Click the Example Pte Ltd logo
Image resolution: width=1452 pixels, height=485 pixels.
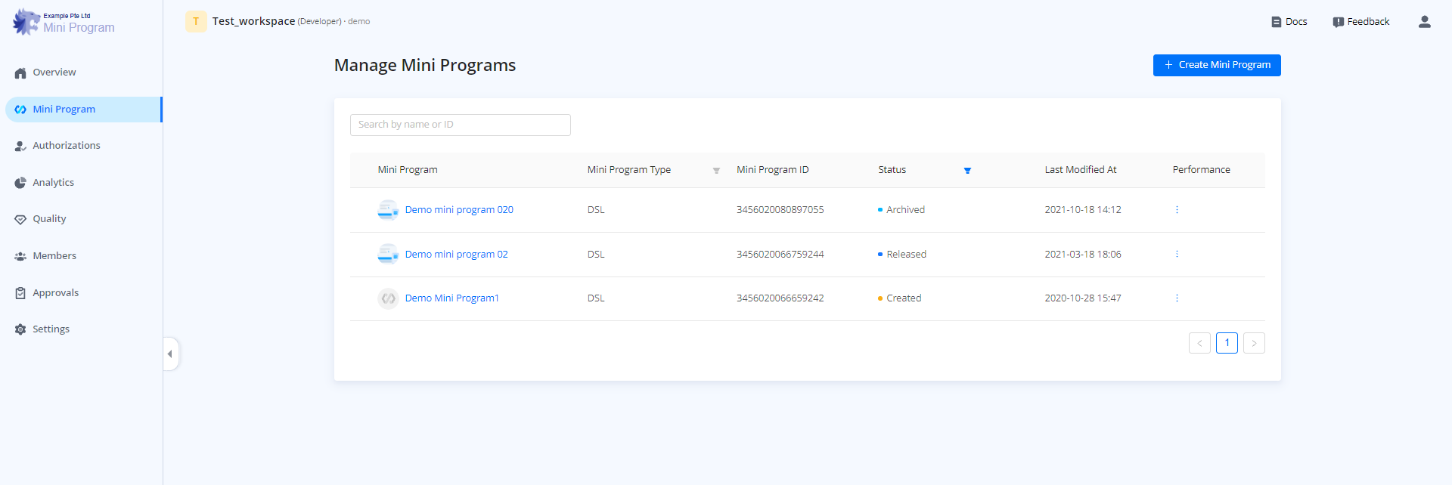(26, 22)
